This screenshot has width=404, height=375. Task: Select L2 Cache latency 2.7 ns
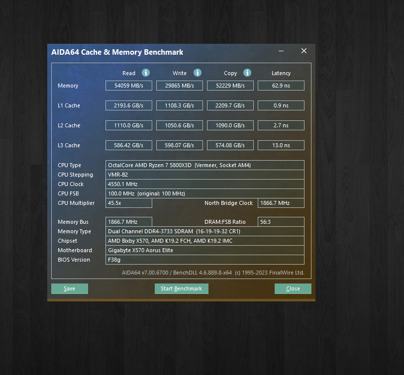pos(281,125)
